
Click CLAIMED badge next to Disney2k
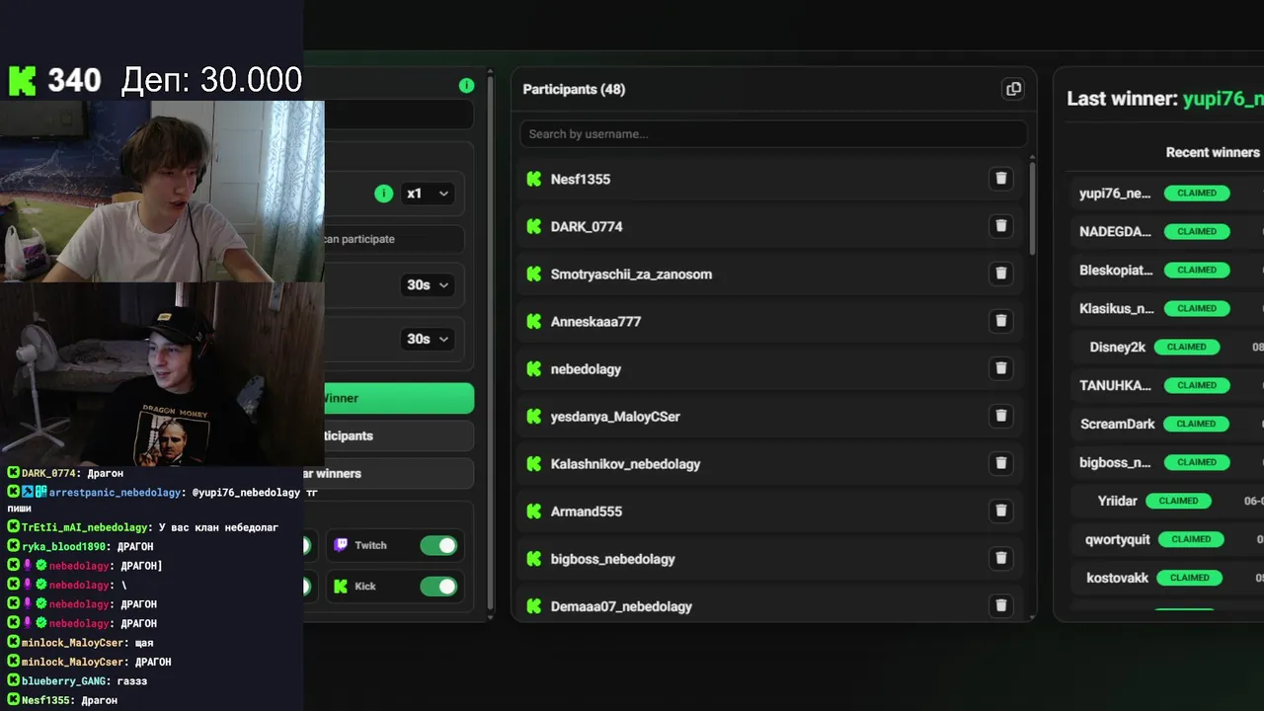pos(1186,347)
